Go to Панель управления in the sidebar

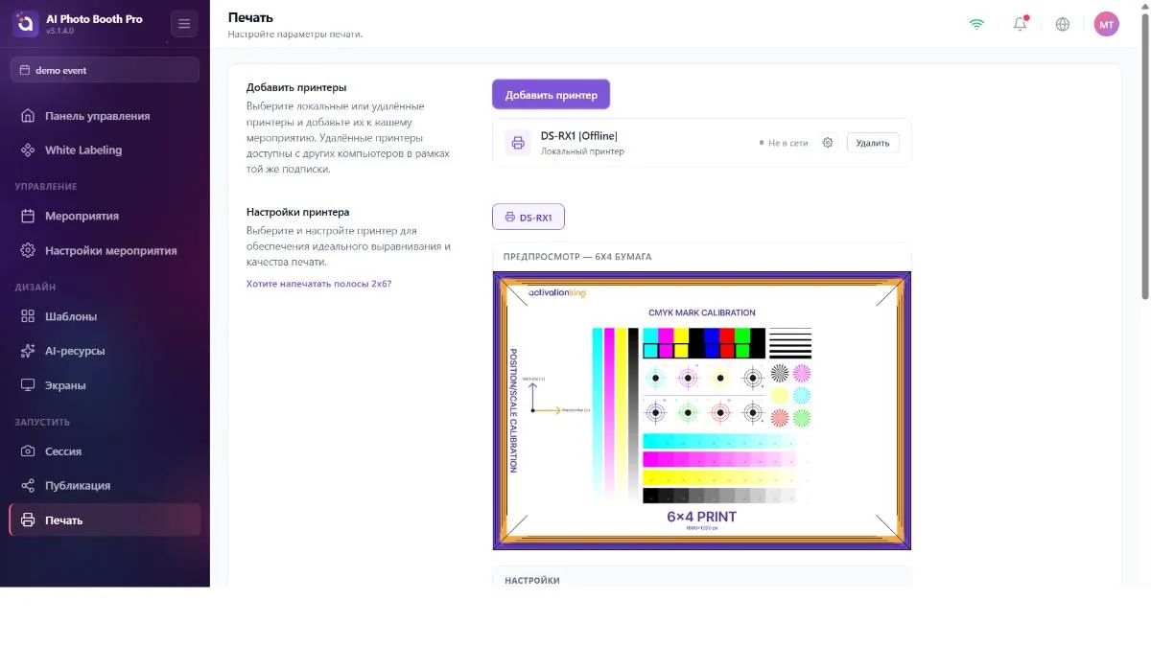coord(105,116)
